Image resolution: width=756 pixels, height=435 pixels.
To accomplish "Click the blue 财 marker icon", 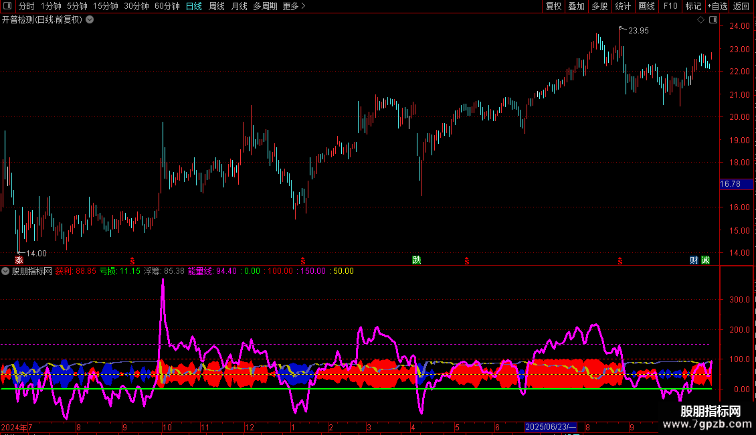I will [694, 260].
